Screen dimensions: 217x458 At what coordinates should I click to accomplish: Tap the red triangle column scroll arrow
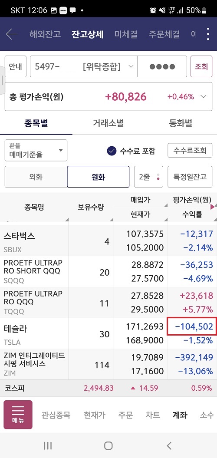tap(212, 207)
